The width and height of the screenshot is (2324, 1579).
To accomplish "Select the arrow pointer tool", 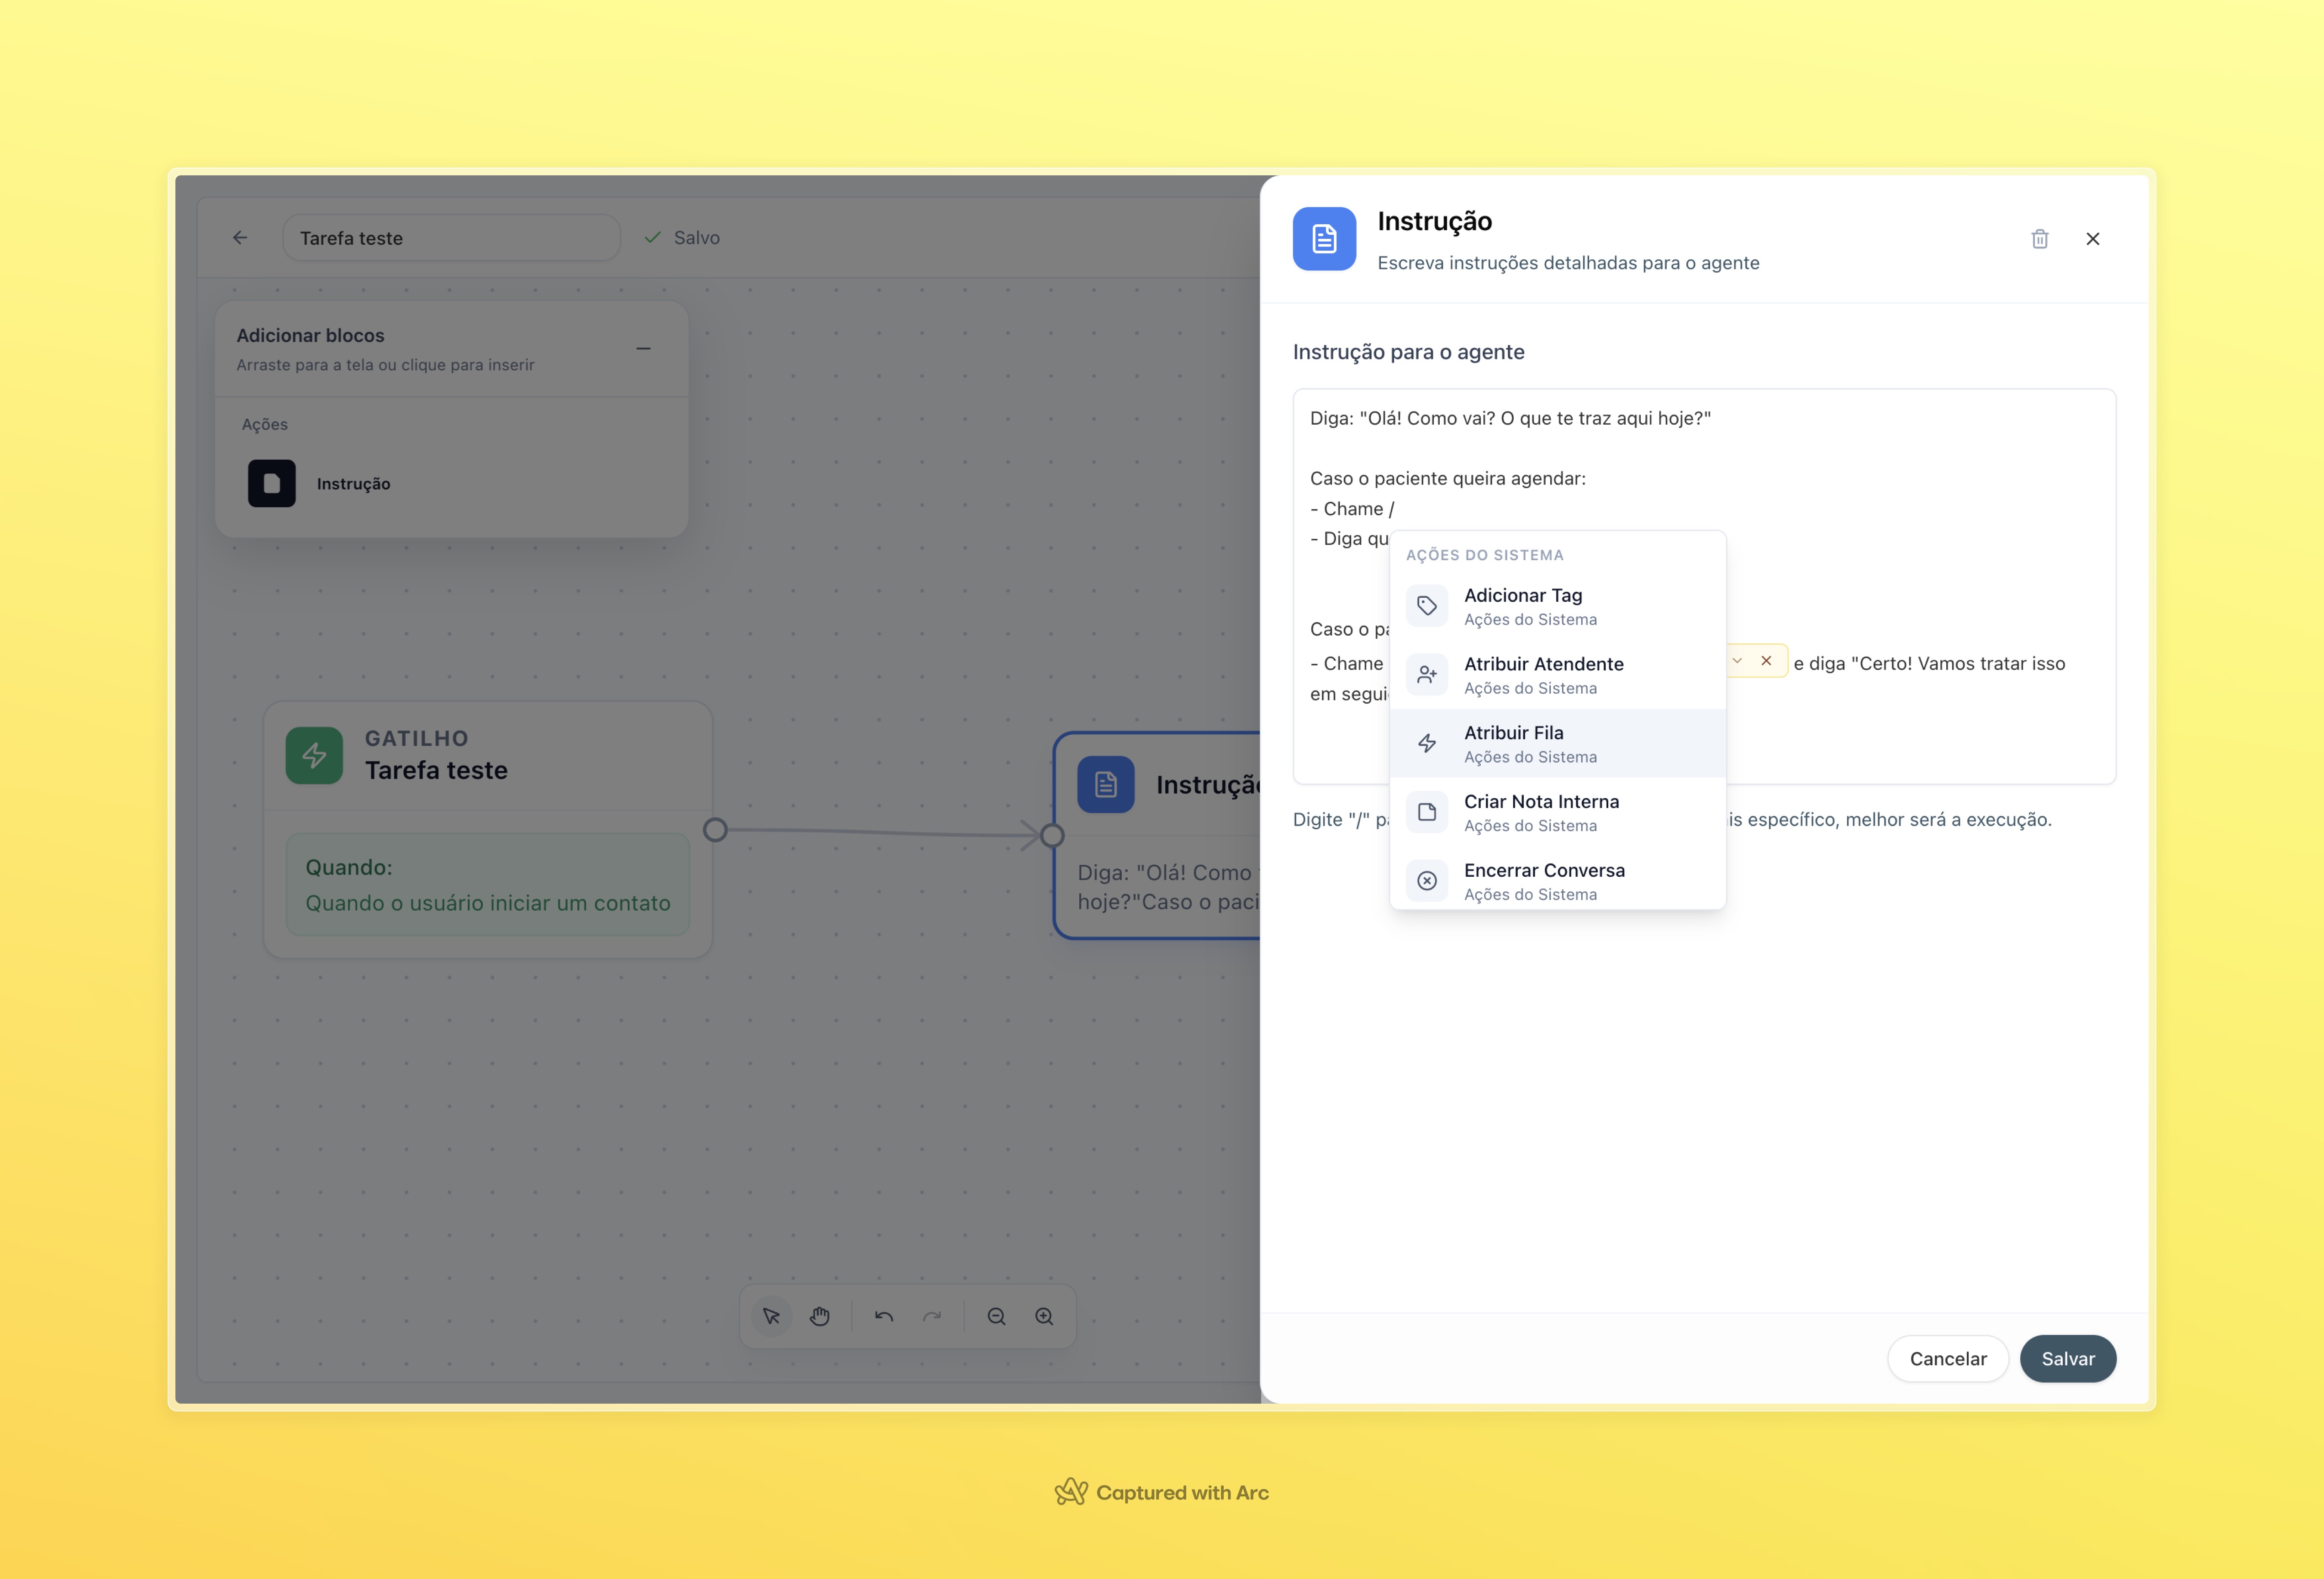I will click(771, 1316).
